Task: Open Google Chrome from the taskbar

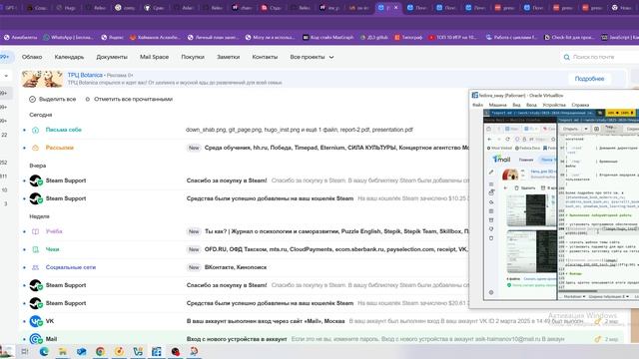Action: [100, 351]
